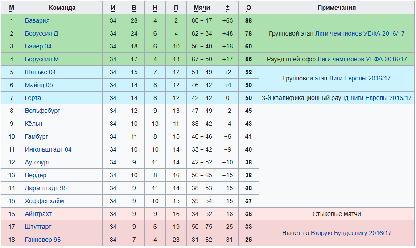
Task: Open the Вердер team link
Action: coord(36,175)
